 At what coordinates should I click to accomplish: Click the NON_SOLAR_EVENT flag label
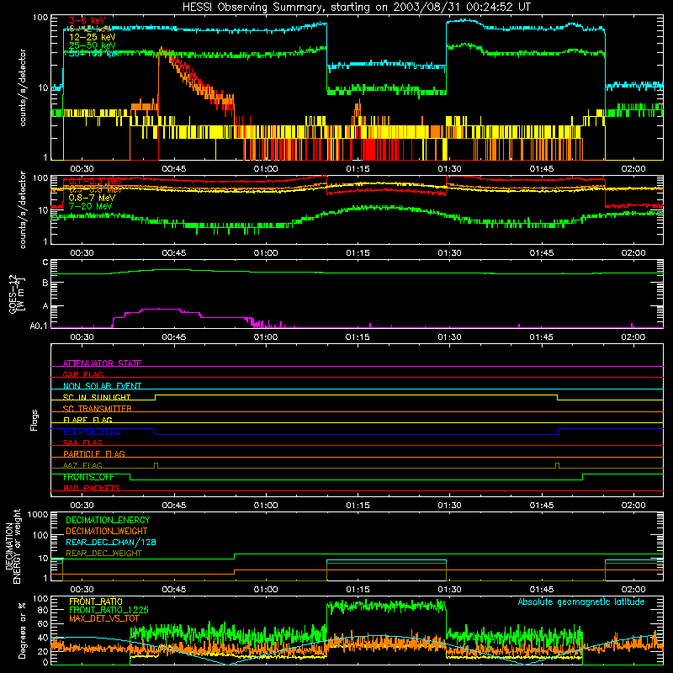pos(102,386)
